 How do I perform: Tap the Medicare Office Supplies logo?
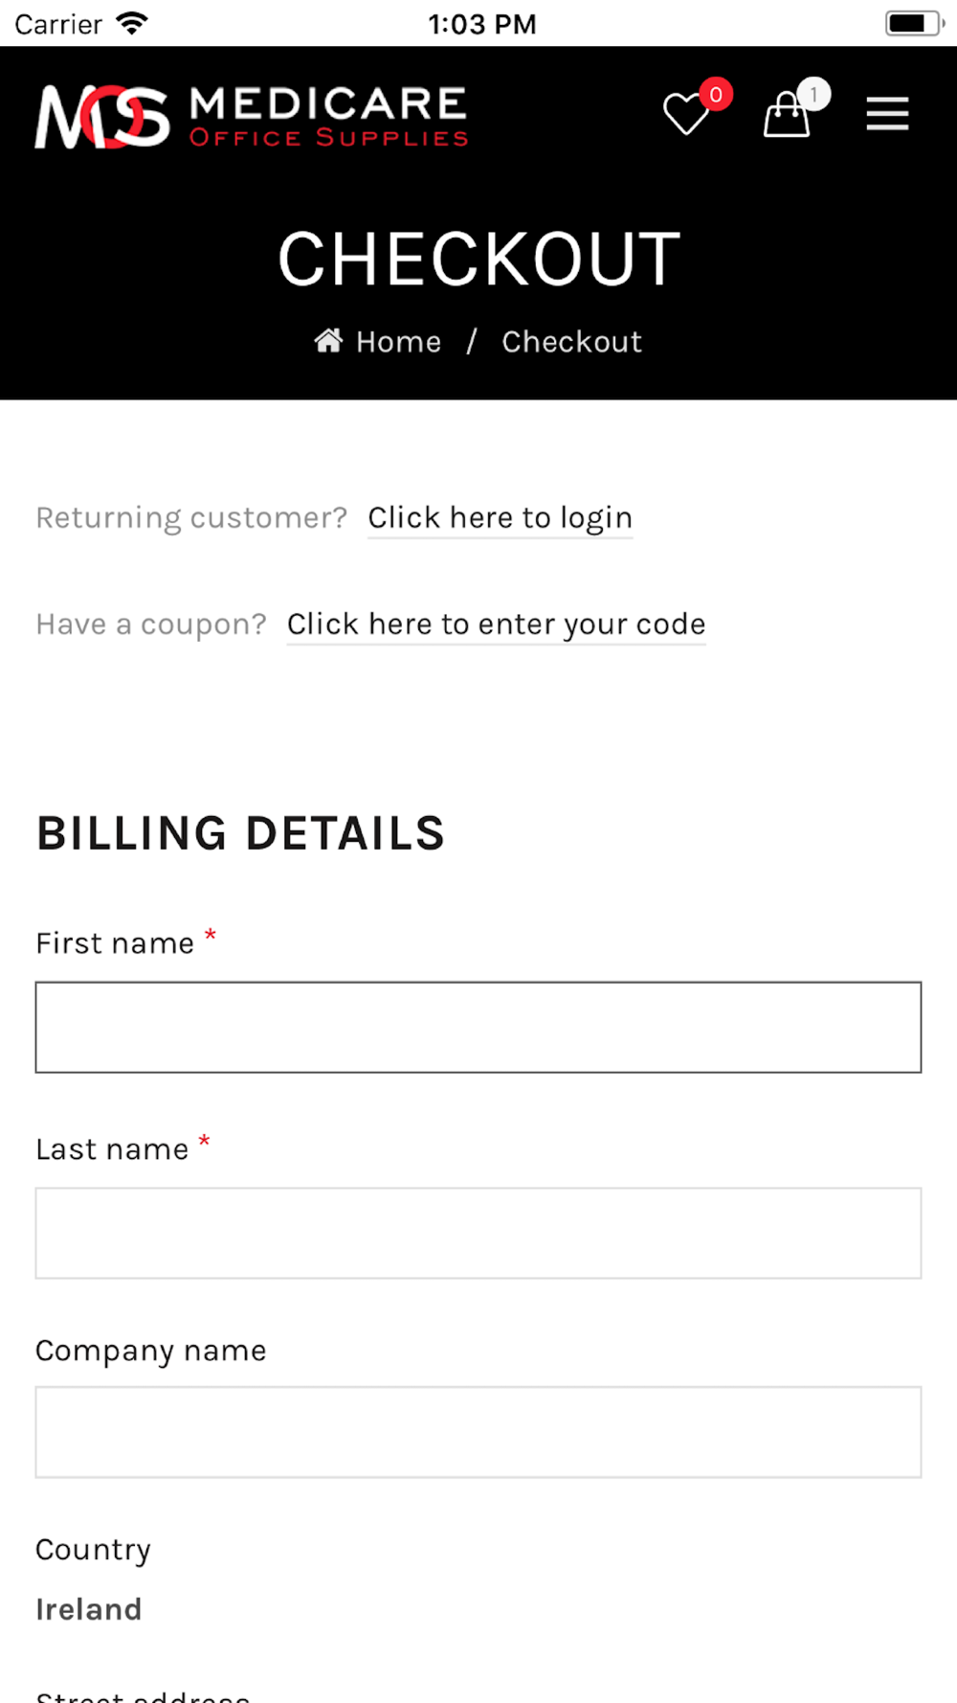(x=252, y=117)
